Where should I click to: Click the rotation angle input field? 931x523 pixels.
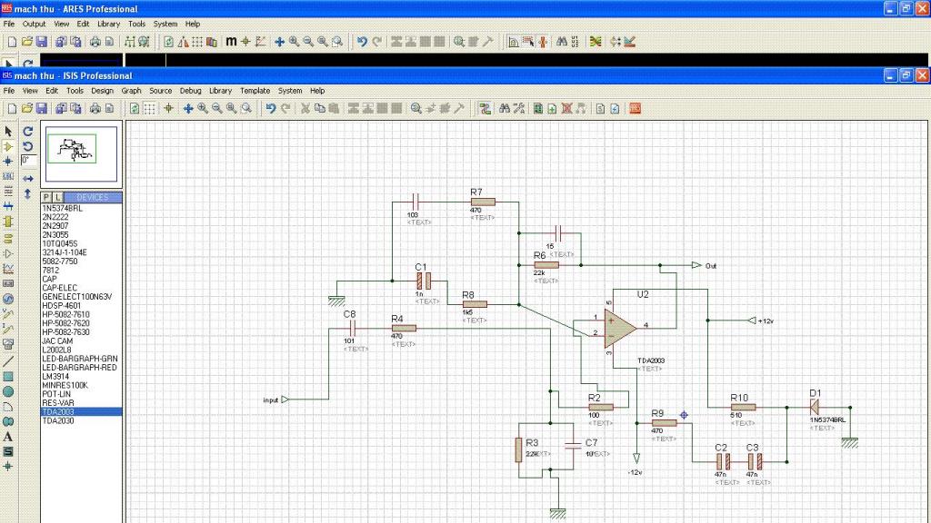point(28,160)
